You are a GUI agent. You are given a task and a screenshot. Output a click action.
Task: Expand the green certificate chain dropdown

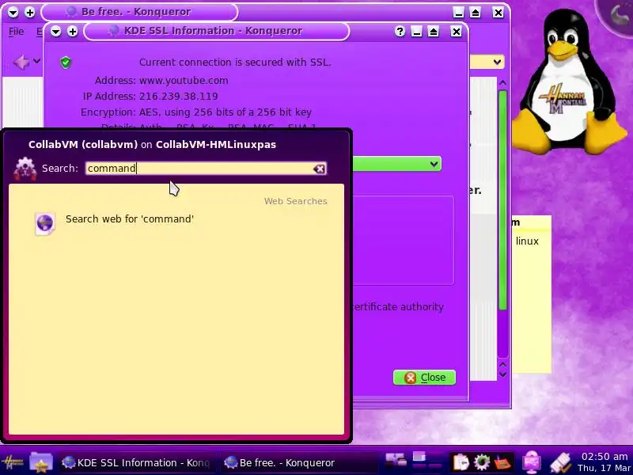[434, 164]
